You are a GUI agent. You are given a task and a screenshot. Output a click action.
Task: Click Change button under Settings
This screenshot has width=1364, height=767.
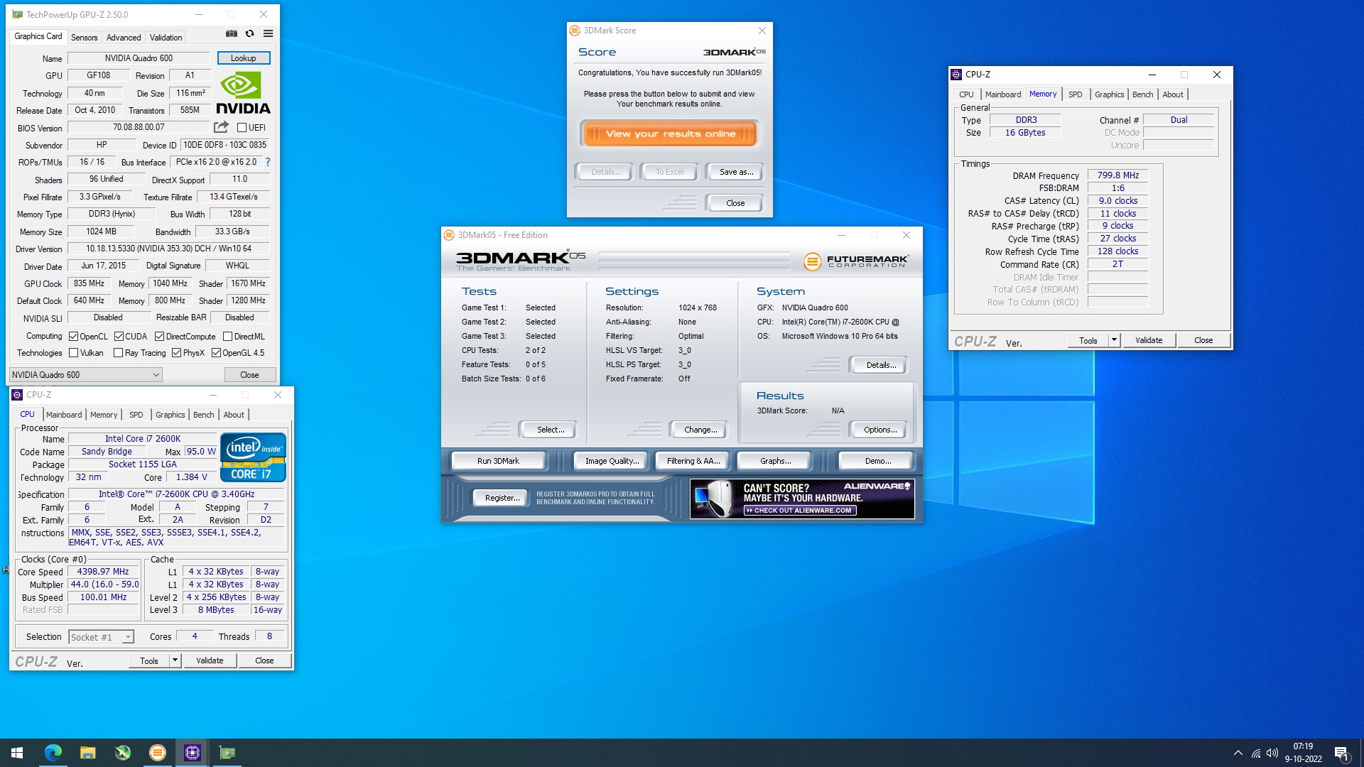point(700,430)
